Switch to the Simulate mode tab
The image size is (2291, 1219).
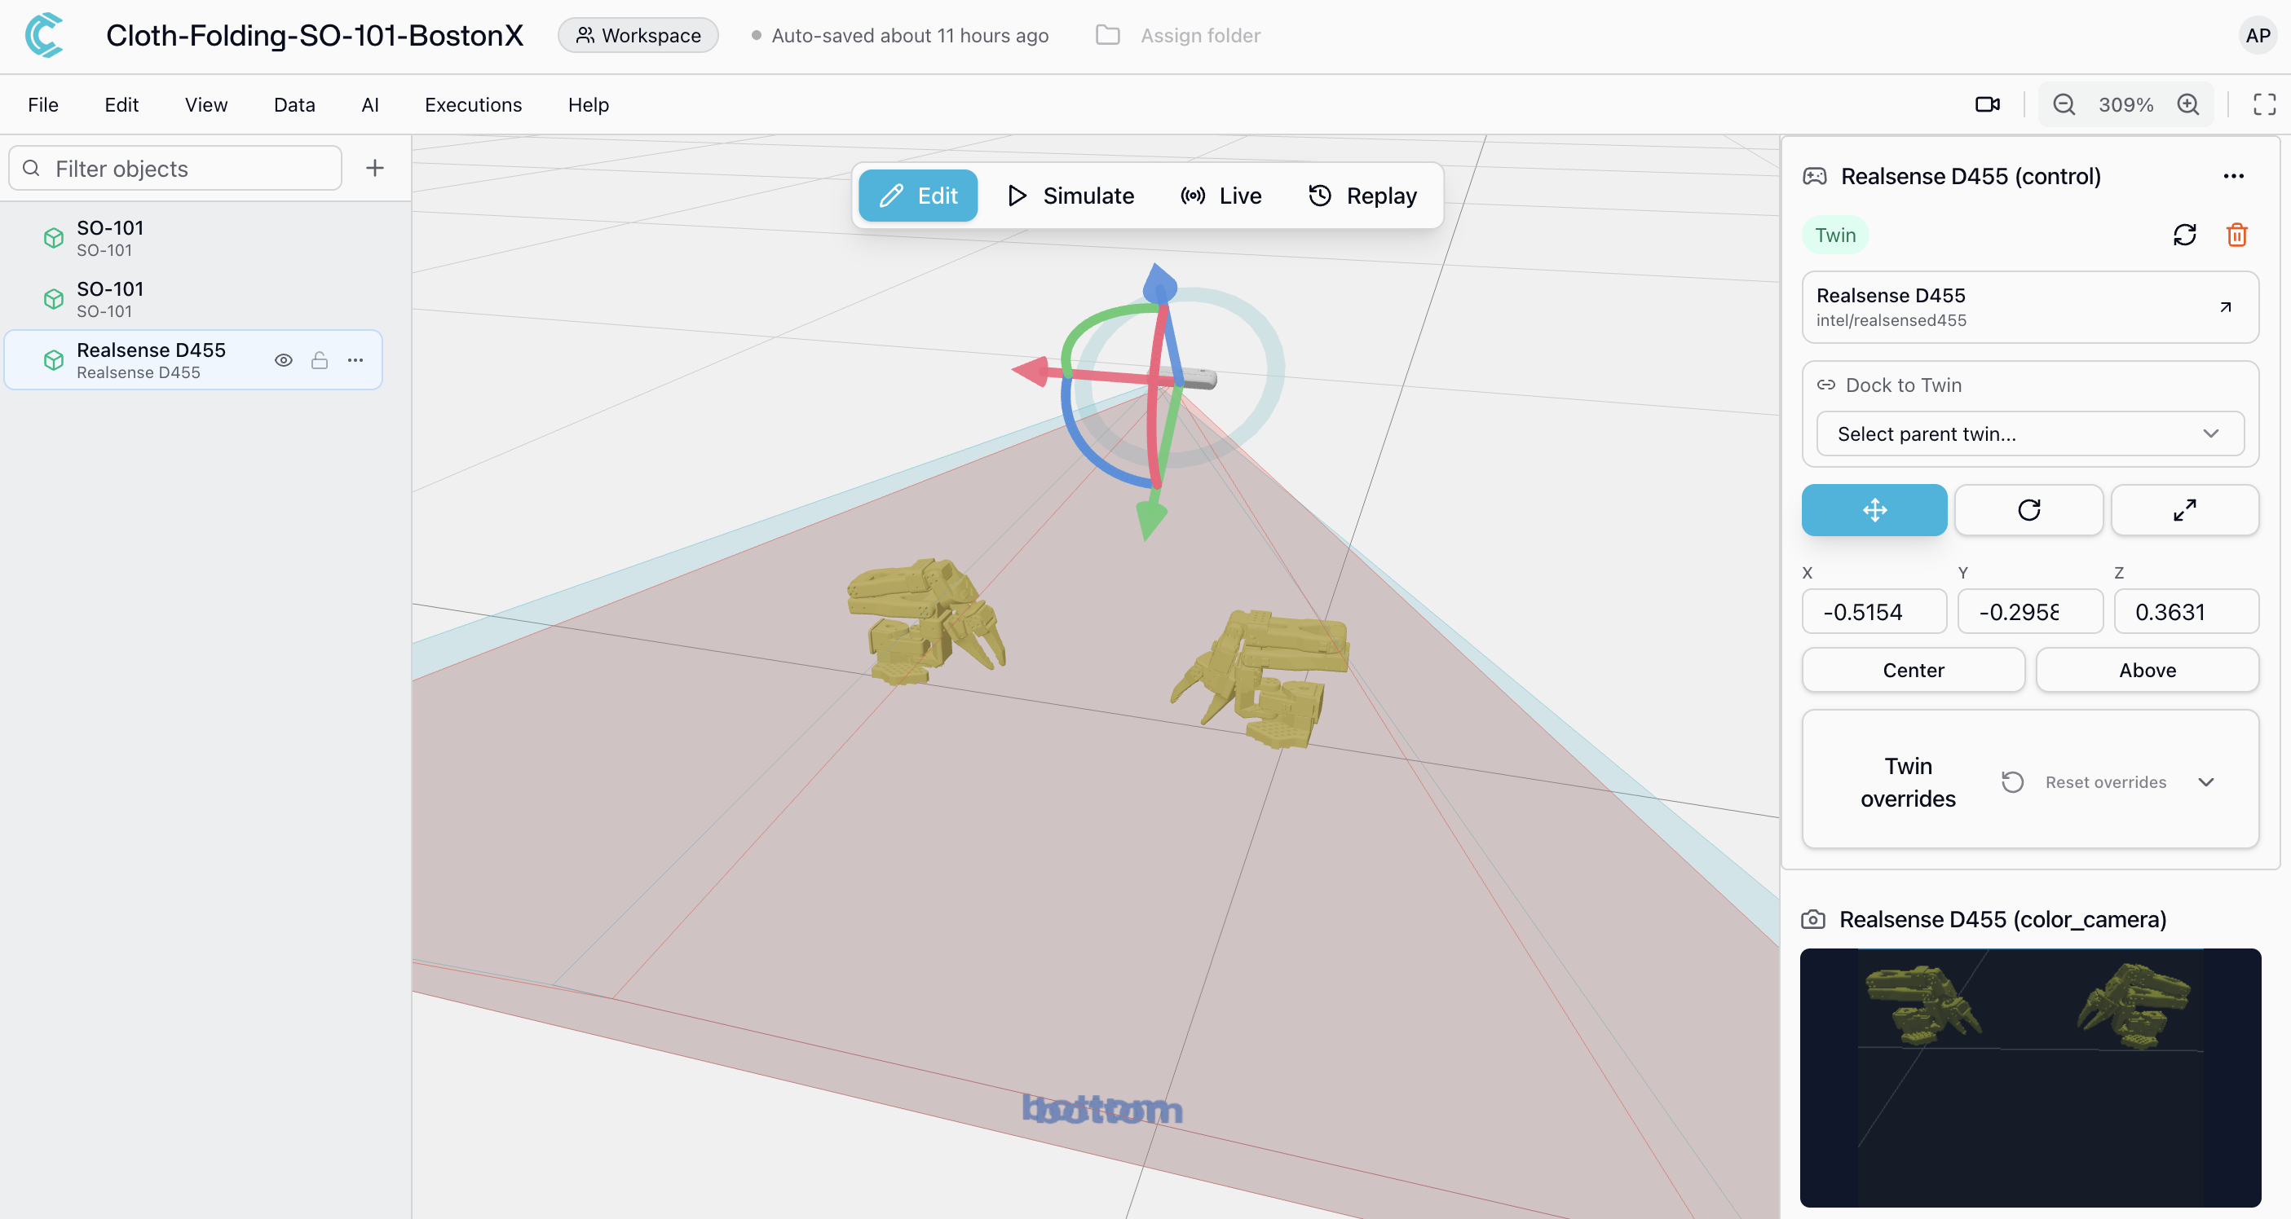[x=1070, y=196]
